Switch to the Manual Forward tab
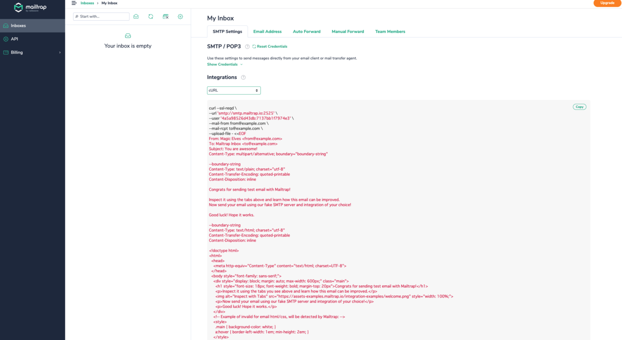Image resolution: width=622 pixels, height=340 pixels. pos(348,32)
